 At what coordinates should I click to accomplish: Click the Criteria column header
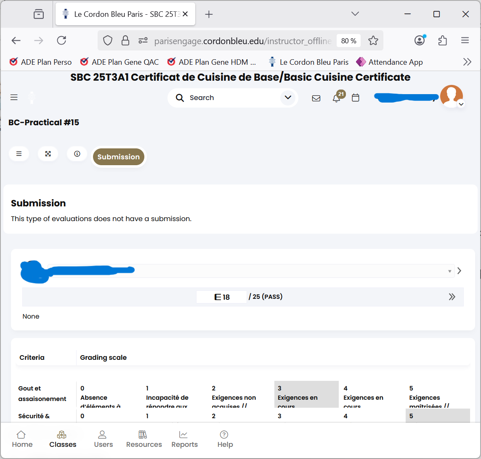(x=32, y=358)
